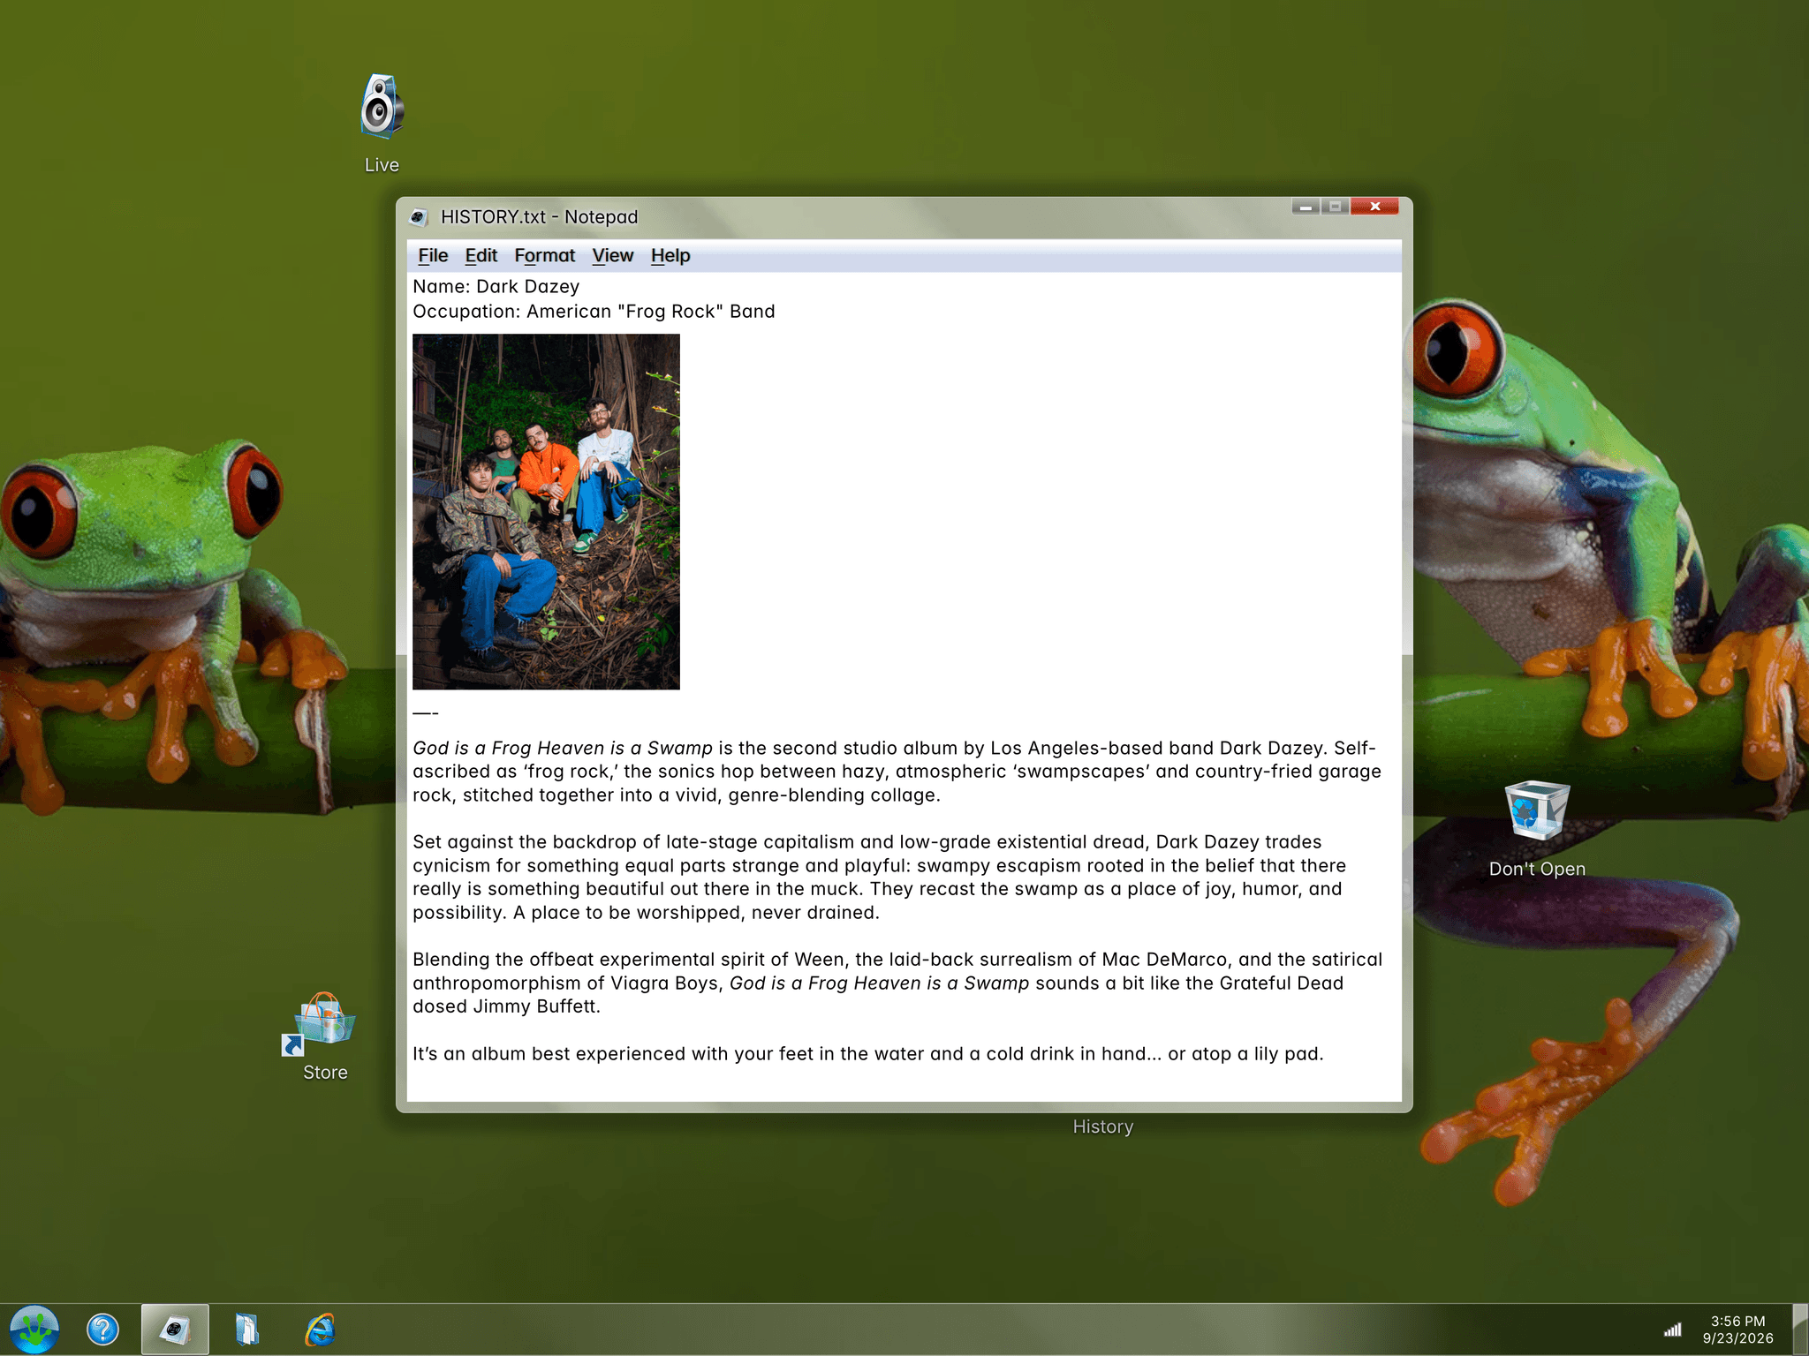The height and width of the screenshot is (1356, 1809).
Task: Click the 'History' label below the window
Action: (x=1102, y=1127)
